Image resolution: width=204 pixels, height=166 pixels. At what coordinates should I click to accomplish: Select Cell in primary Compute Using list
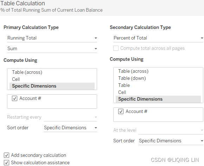pos(52,79)
